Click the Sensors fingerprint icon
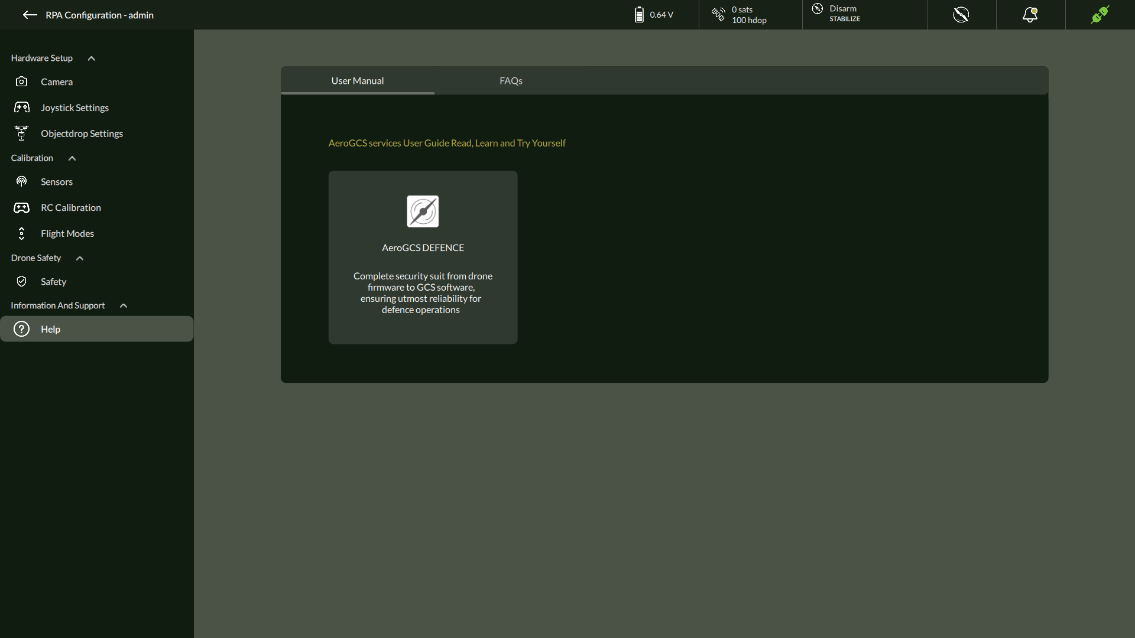This screenshot has width=1135, height=638. pyautogui.click(x=22, y=182)
